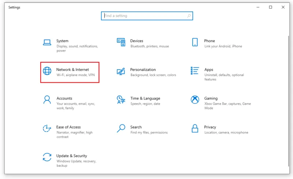Click the magnifier in the search box
293x179 pixels.
point(189,16)
